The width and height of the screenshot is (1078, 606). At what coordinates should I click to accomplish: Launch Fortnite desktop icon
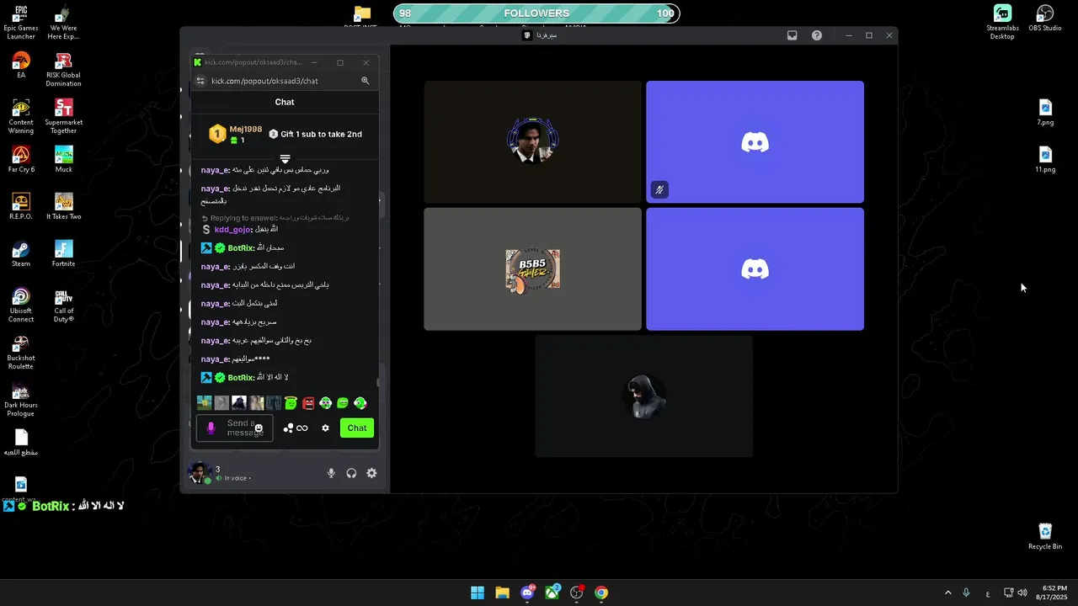point(63,253)
